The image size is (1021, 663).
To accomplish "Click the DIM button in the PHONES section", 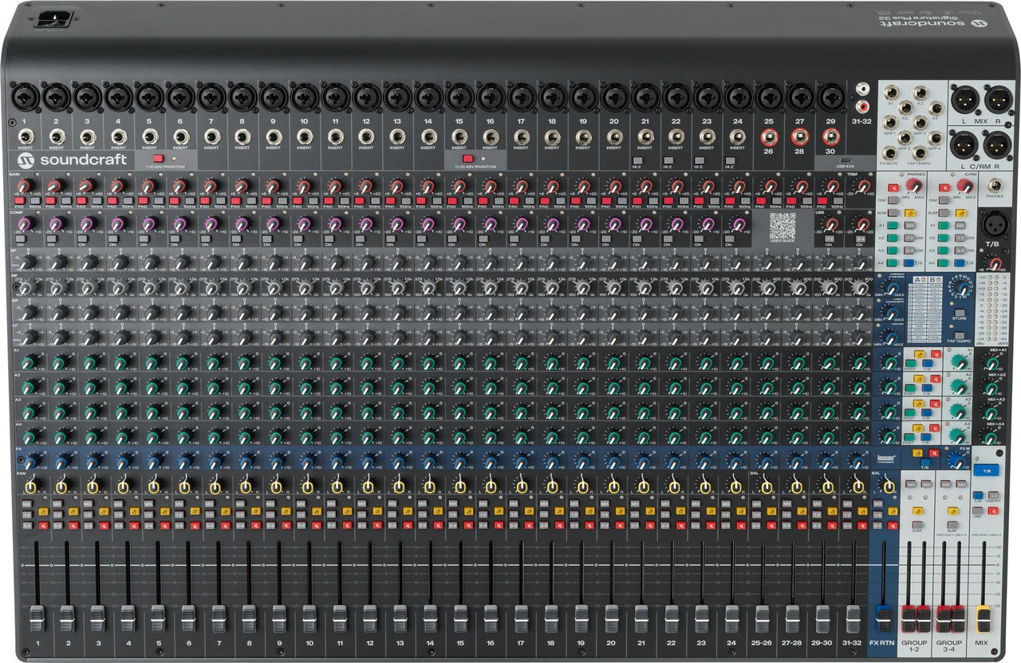I will (893, 200).
